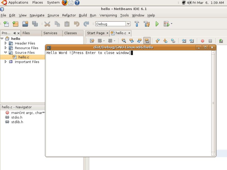
Task: Select hello.c in project tree
Action: coord(24,57)
